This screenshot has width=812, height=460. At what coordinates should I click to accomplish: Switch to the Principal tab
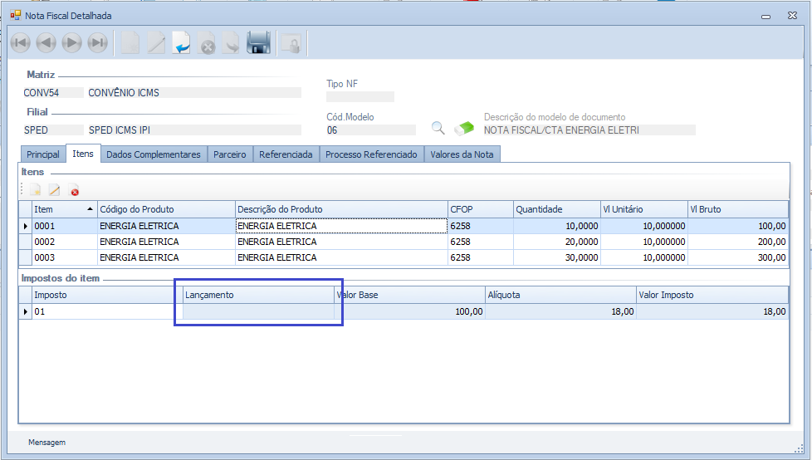(x=43, y=154)
